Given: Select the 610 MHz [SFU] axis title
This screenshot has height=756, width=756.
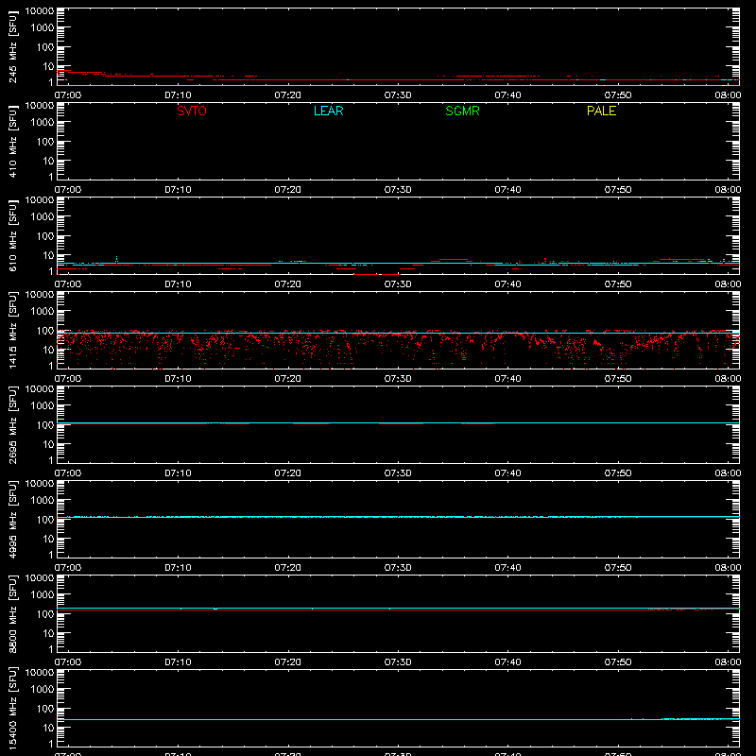Looking at the screenshot, I should 13,235.
